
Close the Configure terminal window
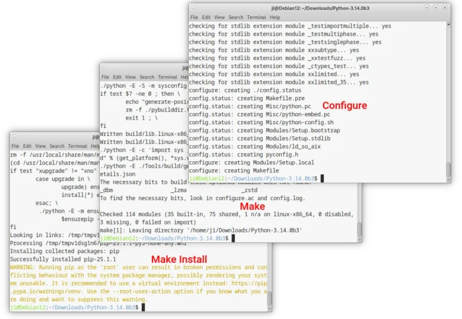(x=445, y=7)
